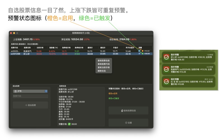Viewport: 224px width, 140px height.
Task: Click the 预警 column header
Action: click(140, 48)
